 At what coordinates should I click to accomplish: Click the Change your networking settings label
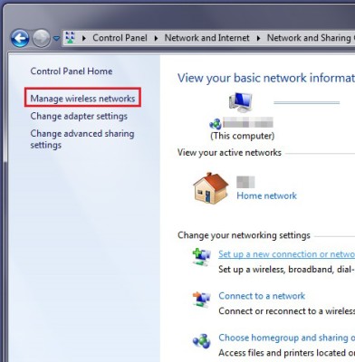pyautogui.click(x=244, y=235)
